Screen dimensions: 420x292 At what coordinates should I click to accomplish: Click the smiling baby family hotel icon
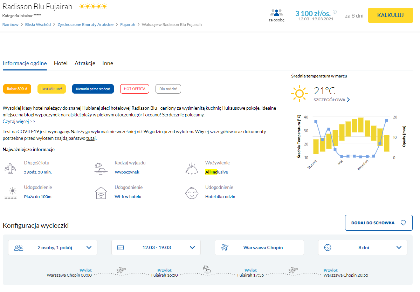pos(192,193)
